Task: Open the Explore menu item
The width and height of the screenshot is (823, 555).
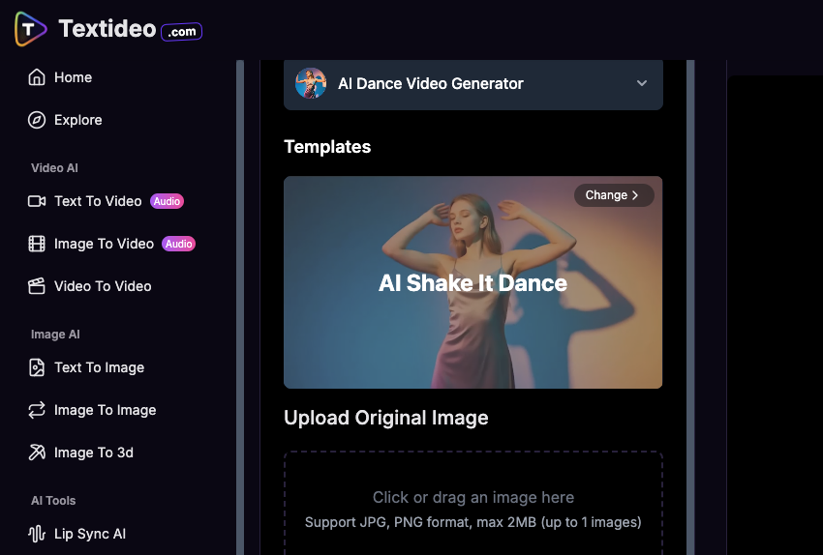Action: [x=78, y=120]
